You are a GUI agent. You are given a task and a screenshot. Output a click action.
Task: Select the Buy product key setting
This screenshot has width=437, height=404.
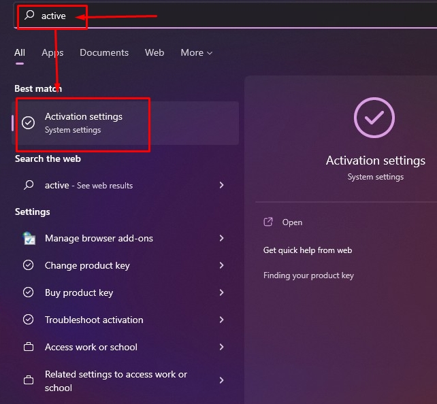[125, 292]
